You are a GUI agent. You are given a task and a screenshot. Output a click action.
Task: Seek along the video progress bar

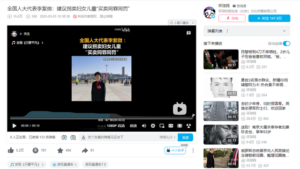tap(101, 119)
